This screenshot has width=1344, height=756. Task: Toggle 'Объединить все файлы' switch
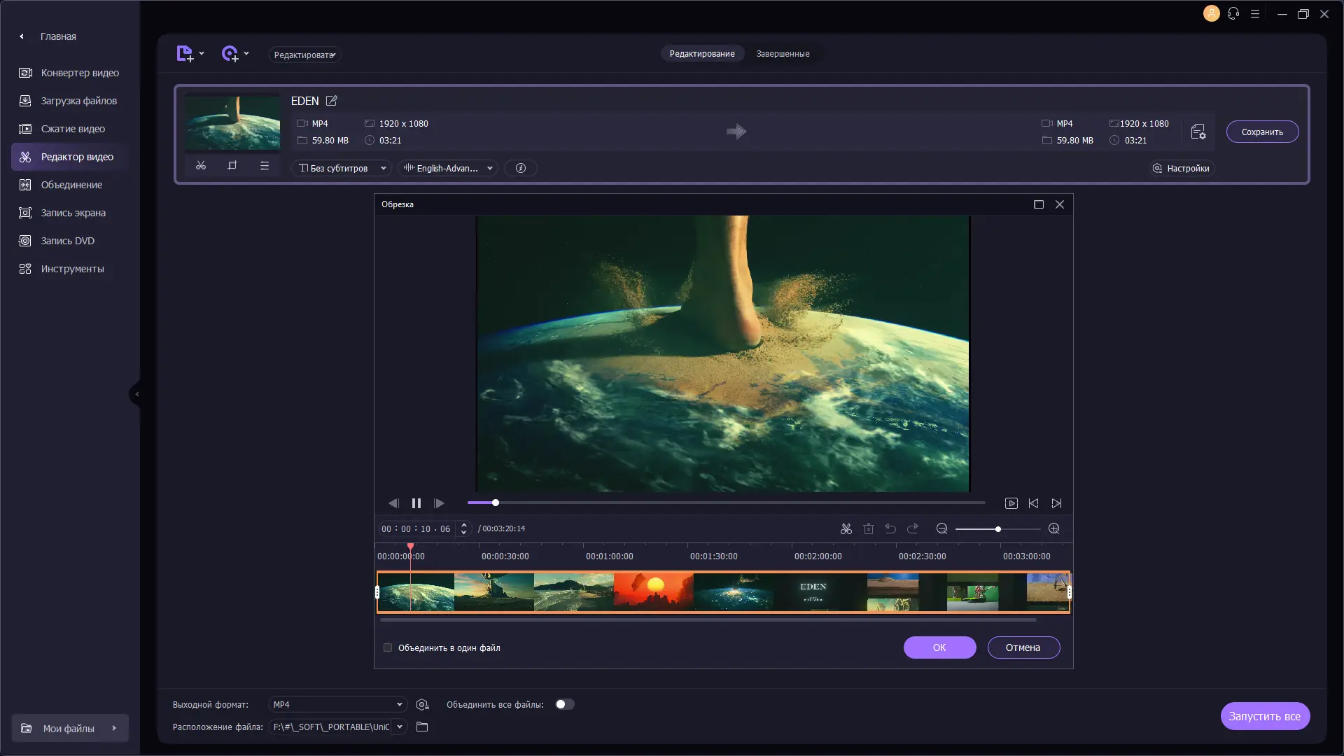(565, 705)
